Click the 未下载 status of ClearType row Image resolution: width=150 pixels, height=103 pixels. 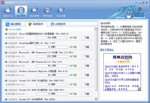(x=73, y=47)
